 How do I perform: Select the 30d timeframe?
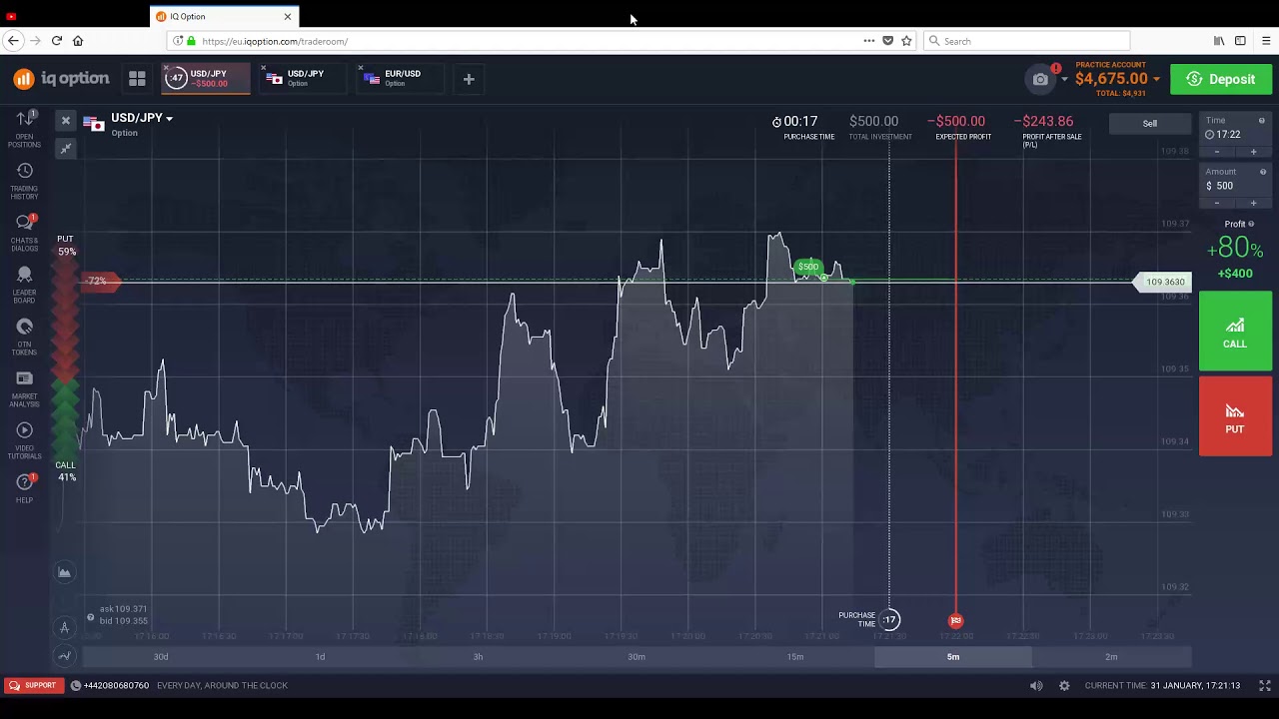(161, 656)
